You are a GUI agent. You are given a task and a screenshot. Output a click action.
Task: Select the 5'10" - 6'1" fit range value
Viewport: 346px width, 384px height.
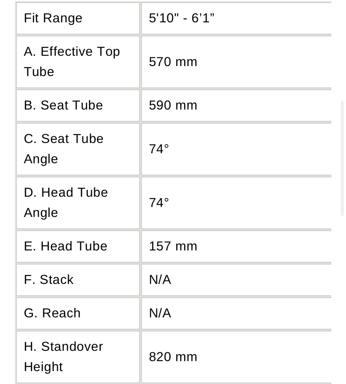(181, 18)
